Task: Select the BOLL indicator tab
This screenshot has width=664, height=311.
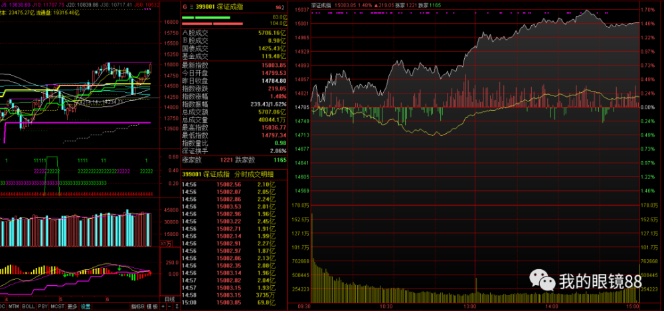Action: point(29,306)
